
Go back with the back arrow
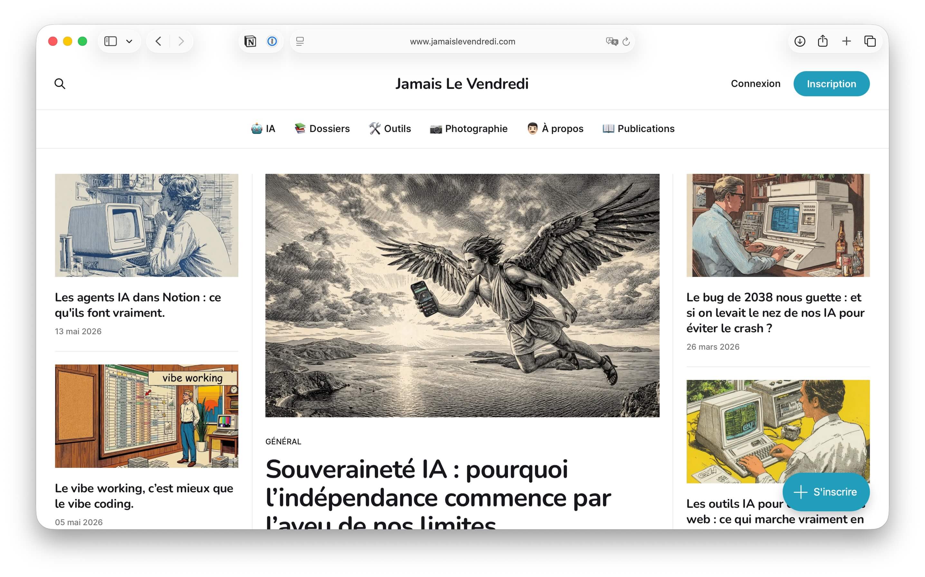tap(158, 41)
